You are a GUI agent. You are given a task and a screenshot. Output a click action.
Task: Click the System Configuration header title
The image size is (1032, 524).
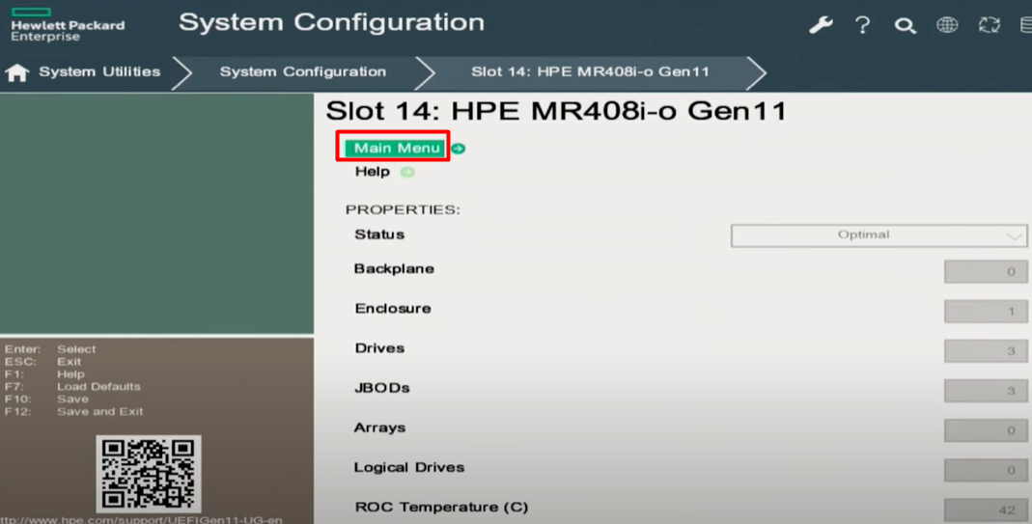pos(332,23)
